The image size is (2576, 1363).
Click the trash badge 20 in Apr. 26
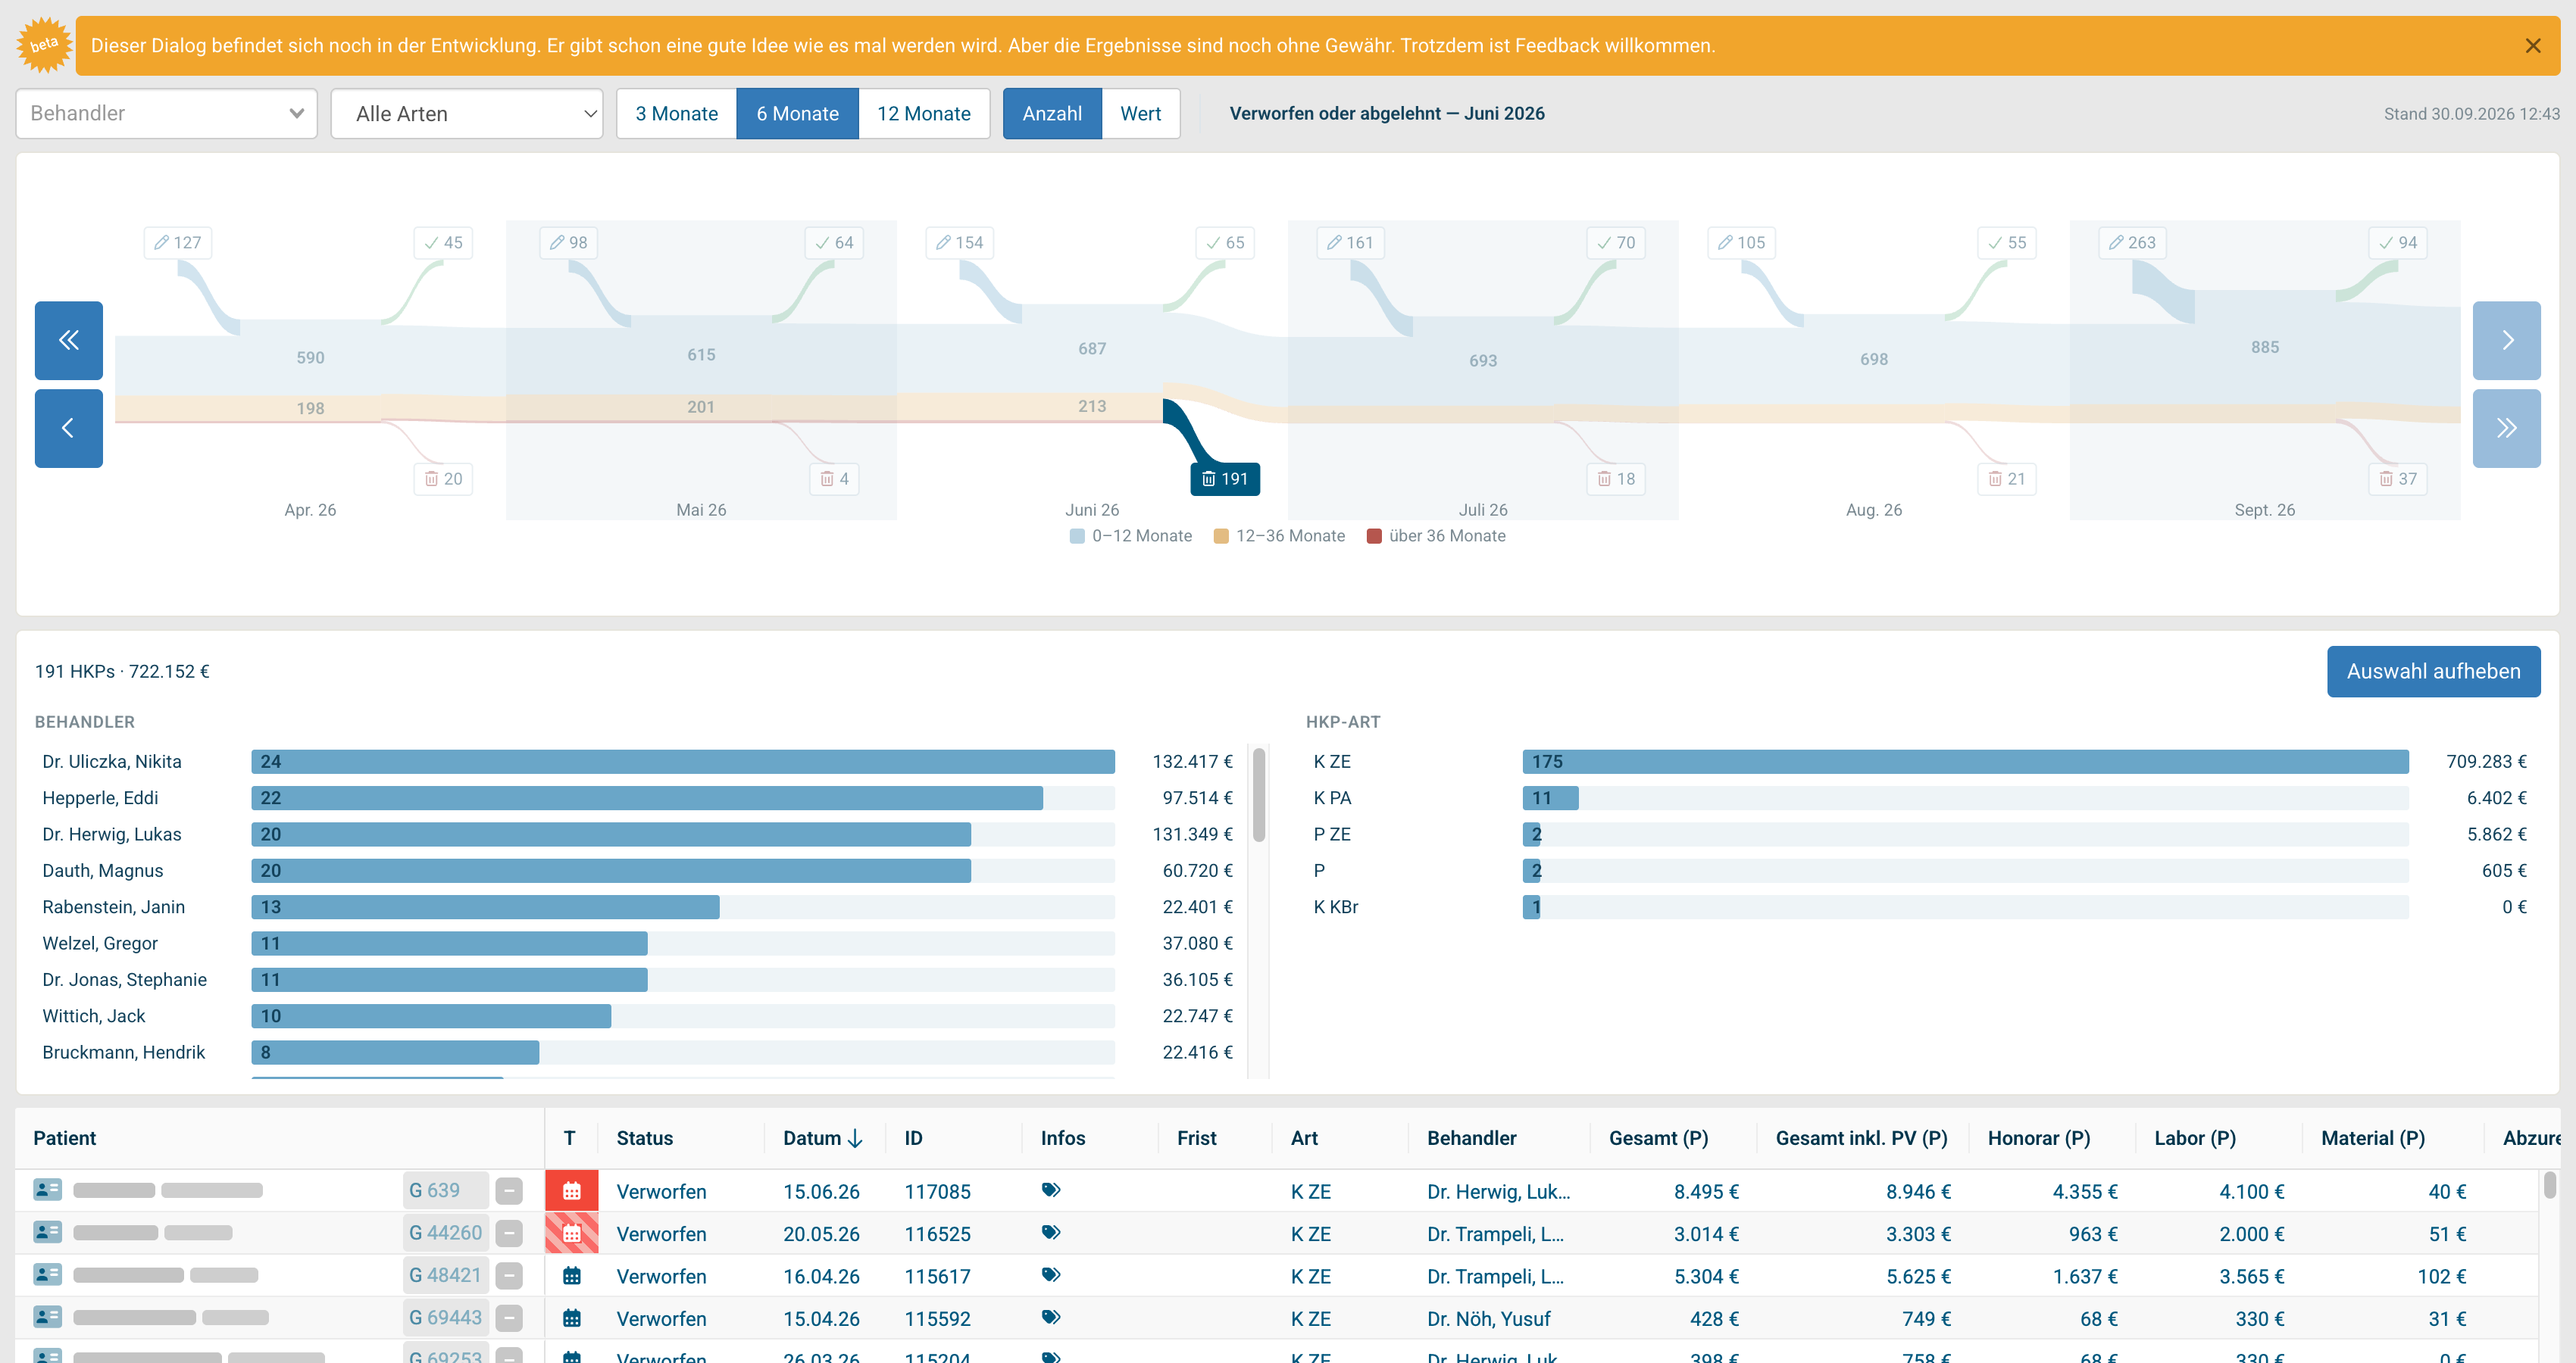pyautogui.click(x=443, y=479)
